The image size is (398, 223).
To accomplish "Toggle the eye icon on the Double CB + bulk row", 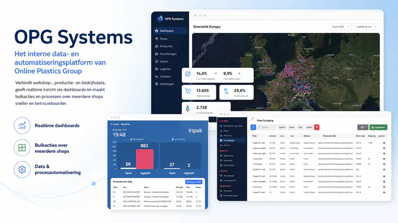I will click(x=384, y=169).
